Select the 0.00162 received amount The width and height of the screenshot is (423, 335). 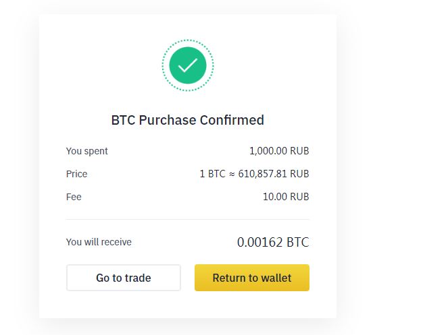[259, 242]
